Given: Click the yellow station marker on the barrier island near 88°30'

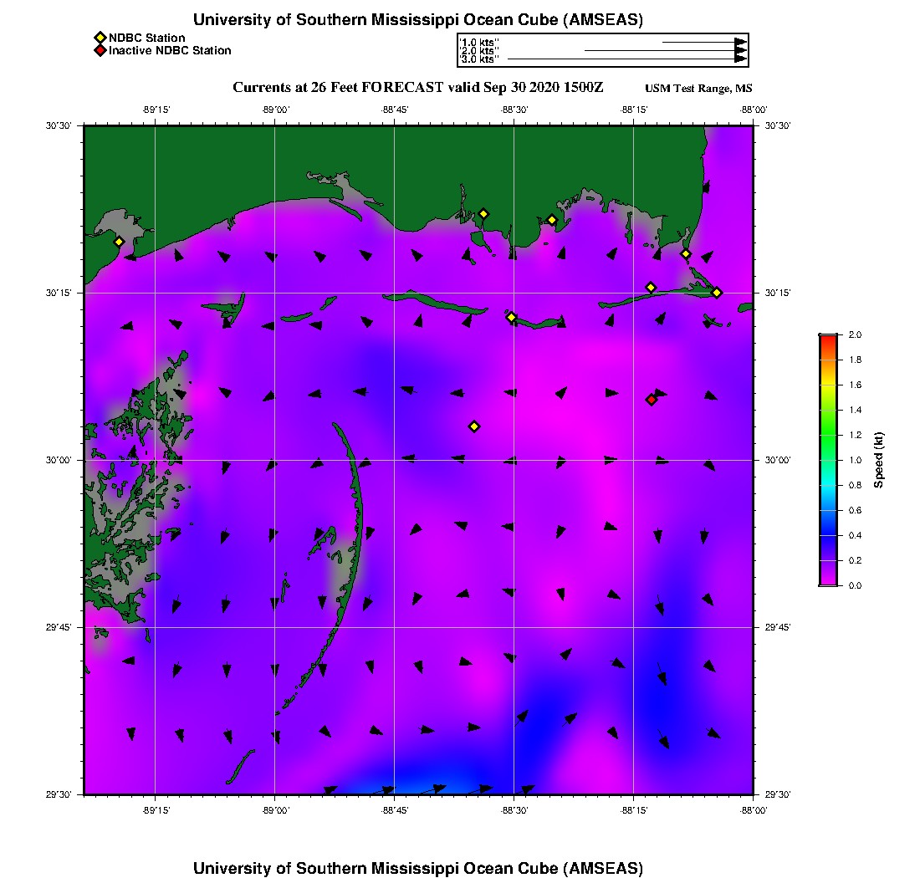Looking at the screenshot, I should click(512, 317).
